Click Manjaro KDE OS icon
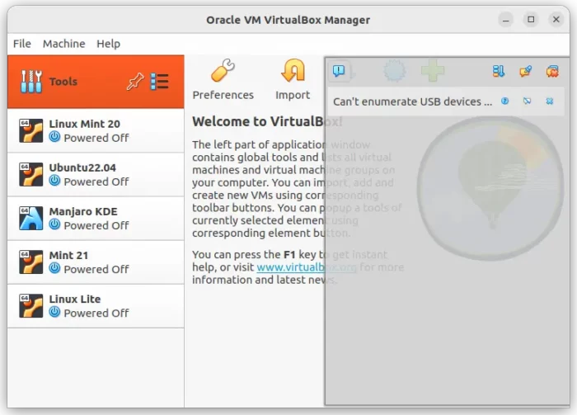This screenshot has width=577, height=415. point(31,219)
